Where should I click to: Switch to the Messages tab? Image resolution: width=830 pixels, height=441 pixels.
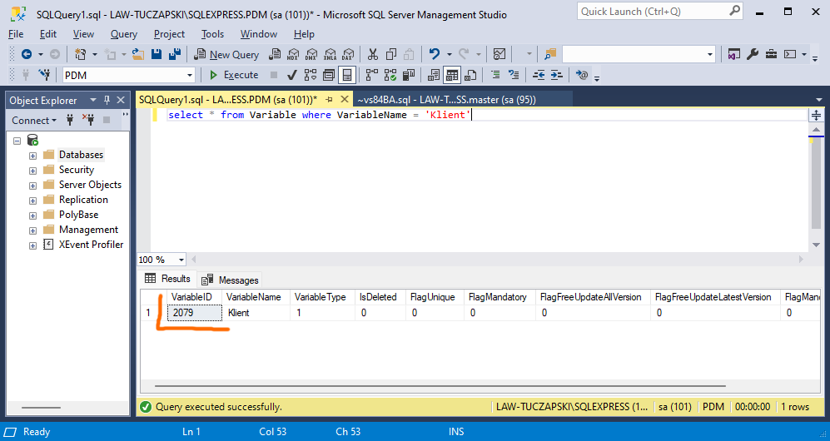pos(231,280)
